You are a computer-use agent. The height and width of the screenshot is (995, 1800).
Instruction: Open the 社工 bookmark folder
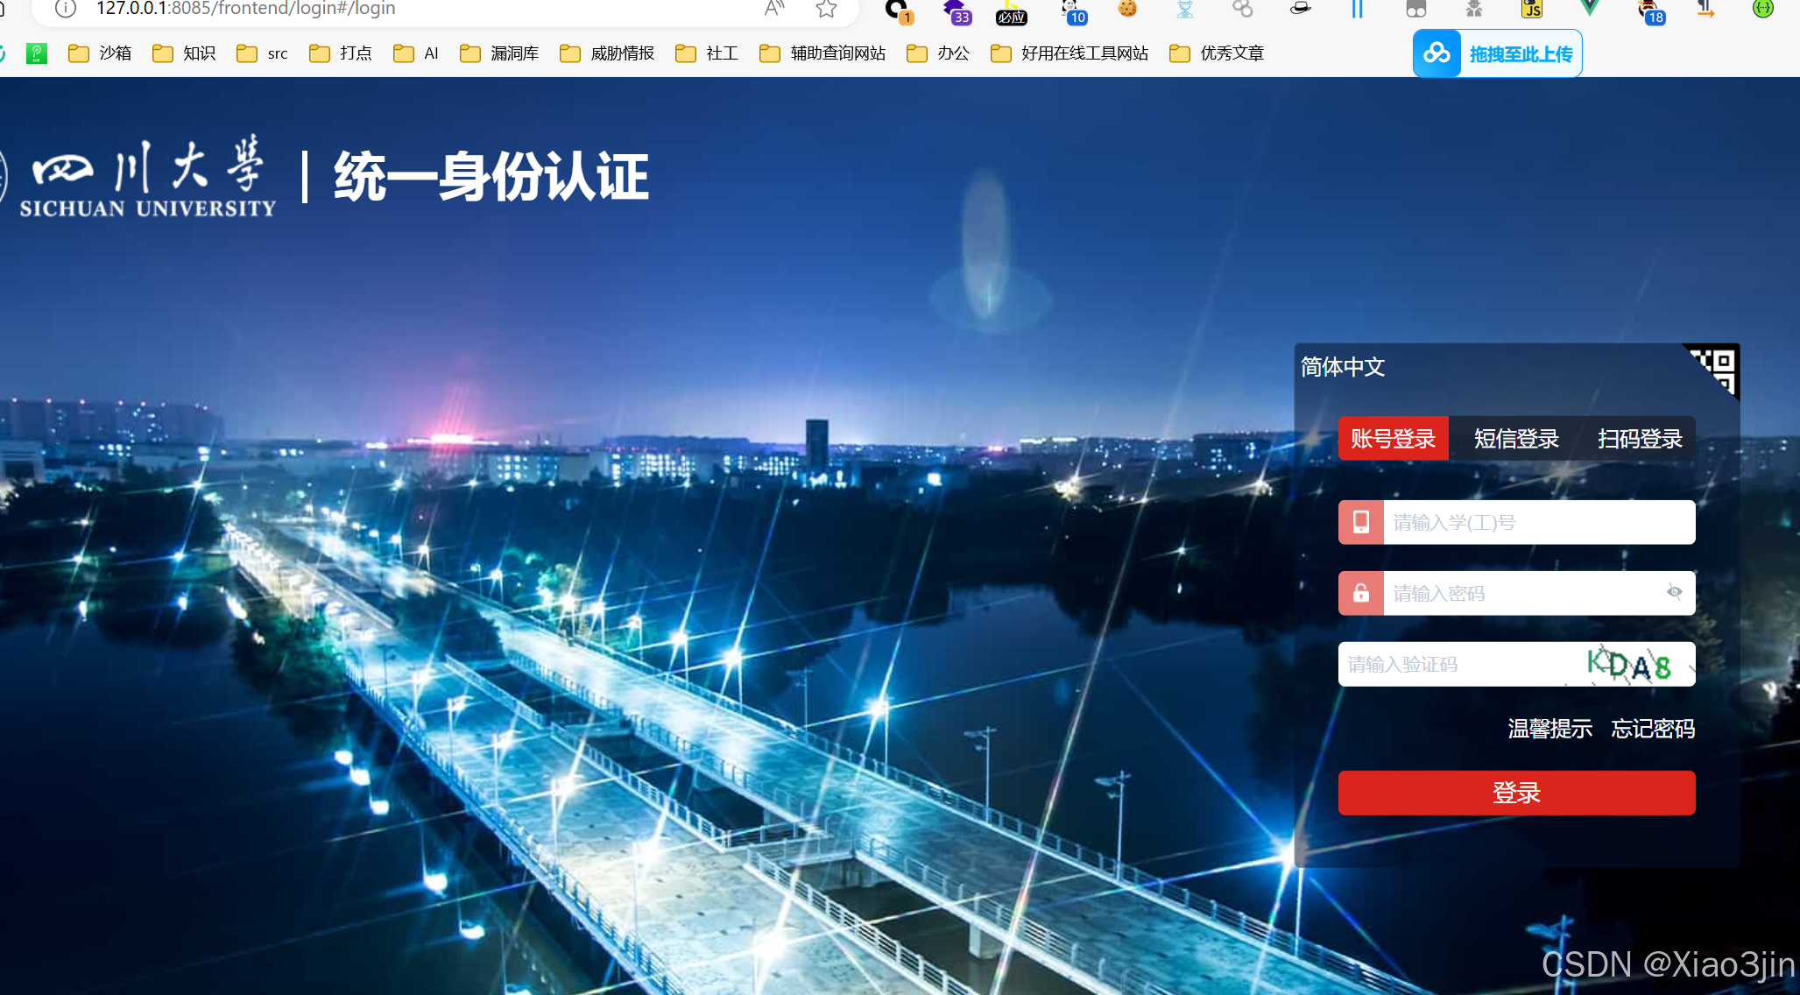pos(707,53)
